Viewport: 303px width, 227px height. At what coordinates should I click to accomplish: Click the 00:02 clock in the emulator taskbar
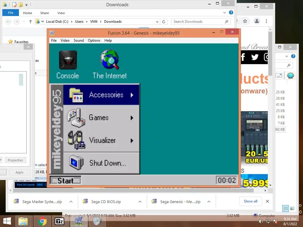tap(227, 180)
